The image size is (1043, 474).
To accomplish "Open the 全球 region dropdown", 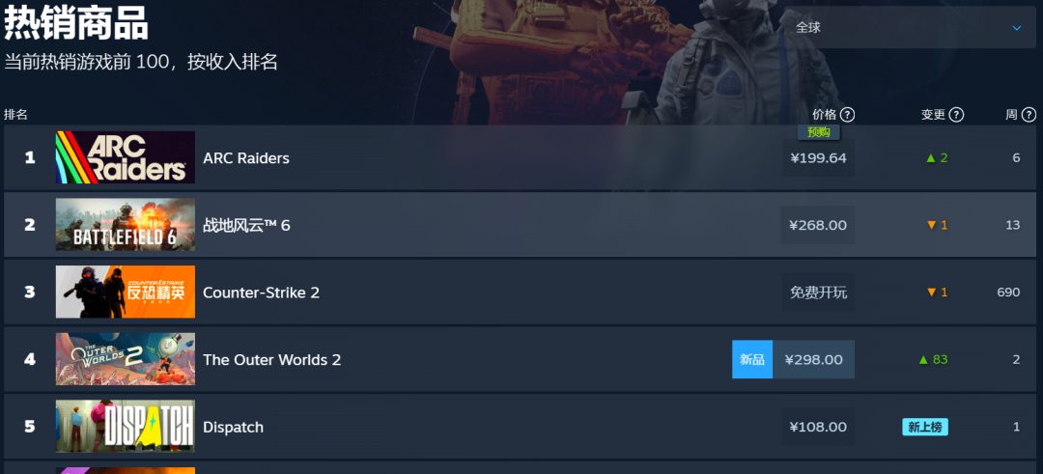I will coord(910,27).
